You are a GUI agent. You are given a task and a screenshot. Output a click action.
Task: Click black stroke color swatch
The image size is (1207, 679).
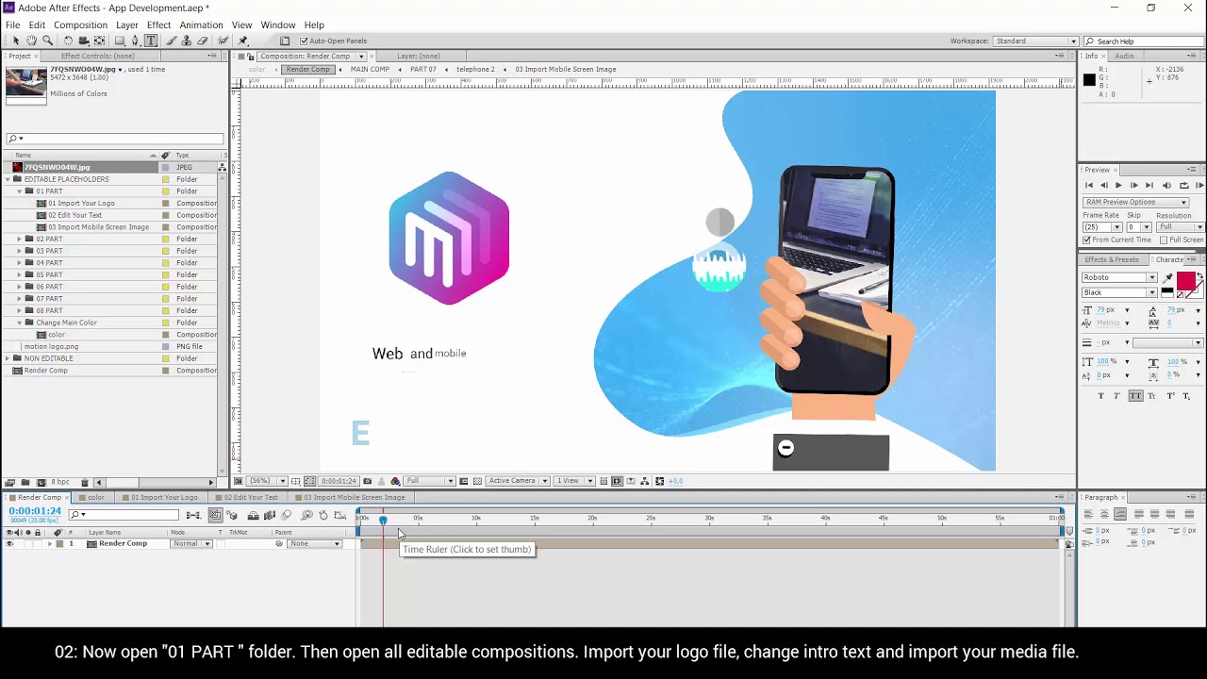(x=1167, y=292)
